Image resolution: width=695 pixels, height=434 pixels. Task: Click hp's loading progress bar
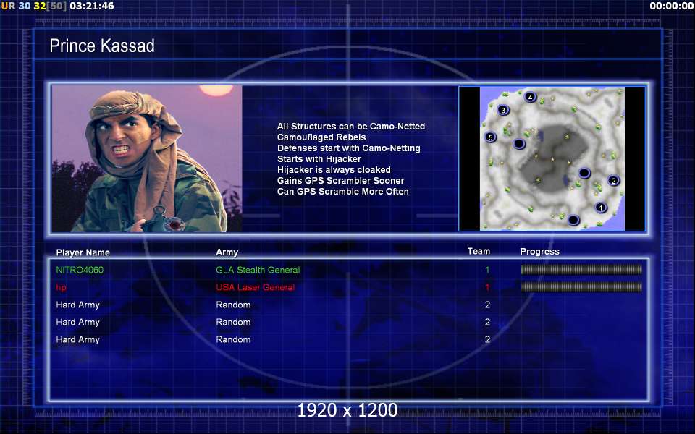click(581, 287)
